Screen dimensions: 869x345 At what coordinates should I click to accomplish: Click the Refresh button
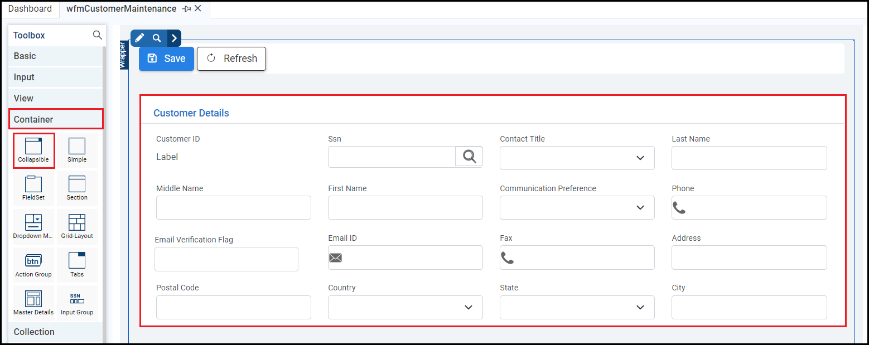tap(231, 59)
